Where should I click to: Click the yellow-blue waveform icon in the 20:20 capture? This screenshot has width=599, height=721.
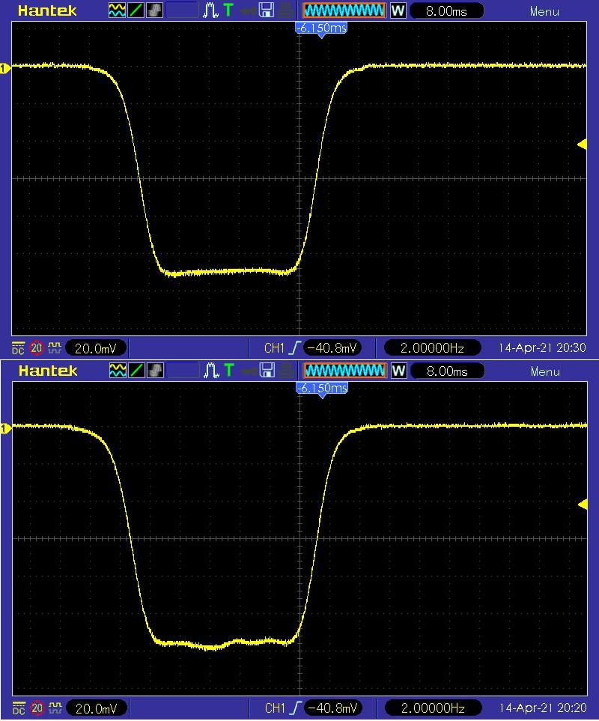118,370
